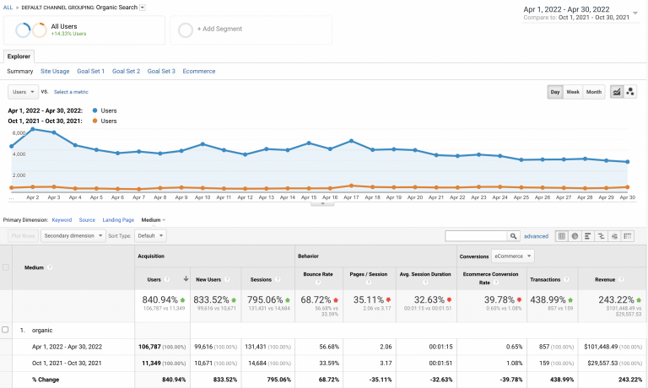Screen dimensions: 648x388
Task: Click the table search magnifier button
Action: pos(513,236)
